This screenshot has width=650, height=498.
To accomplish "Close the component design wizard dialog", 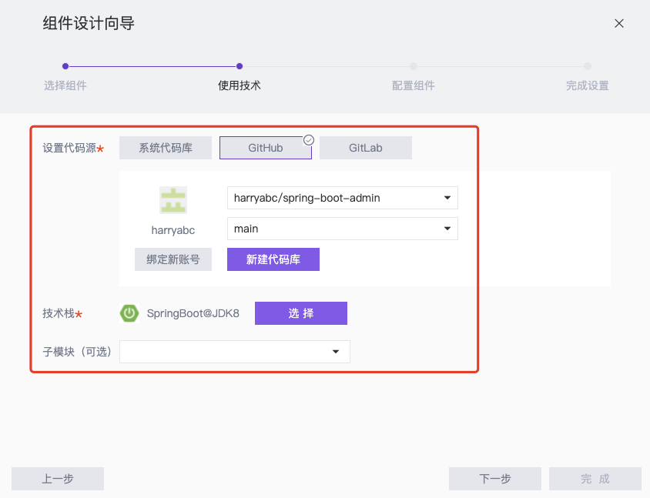I will coord(619,24).
